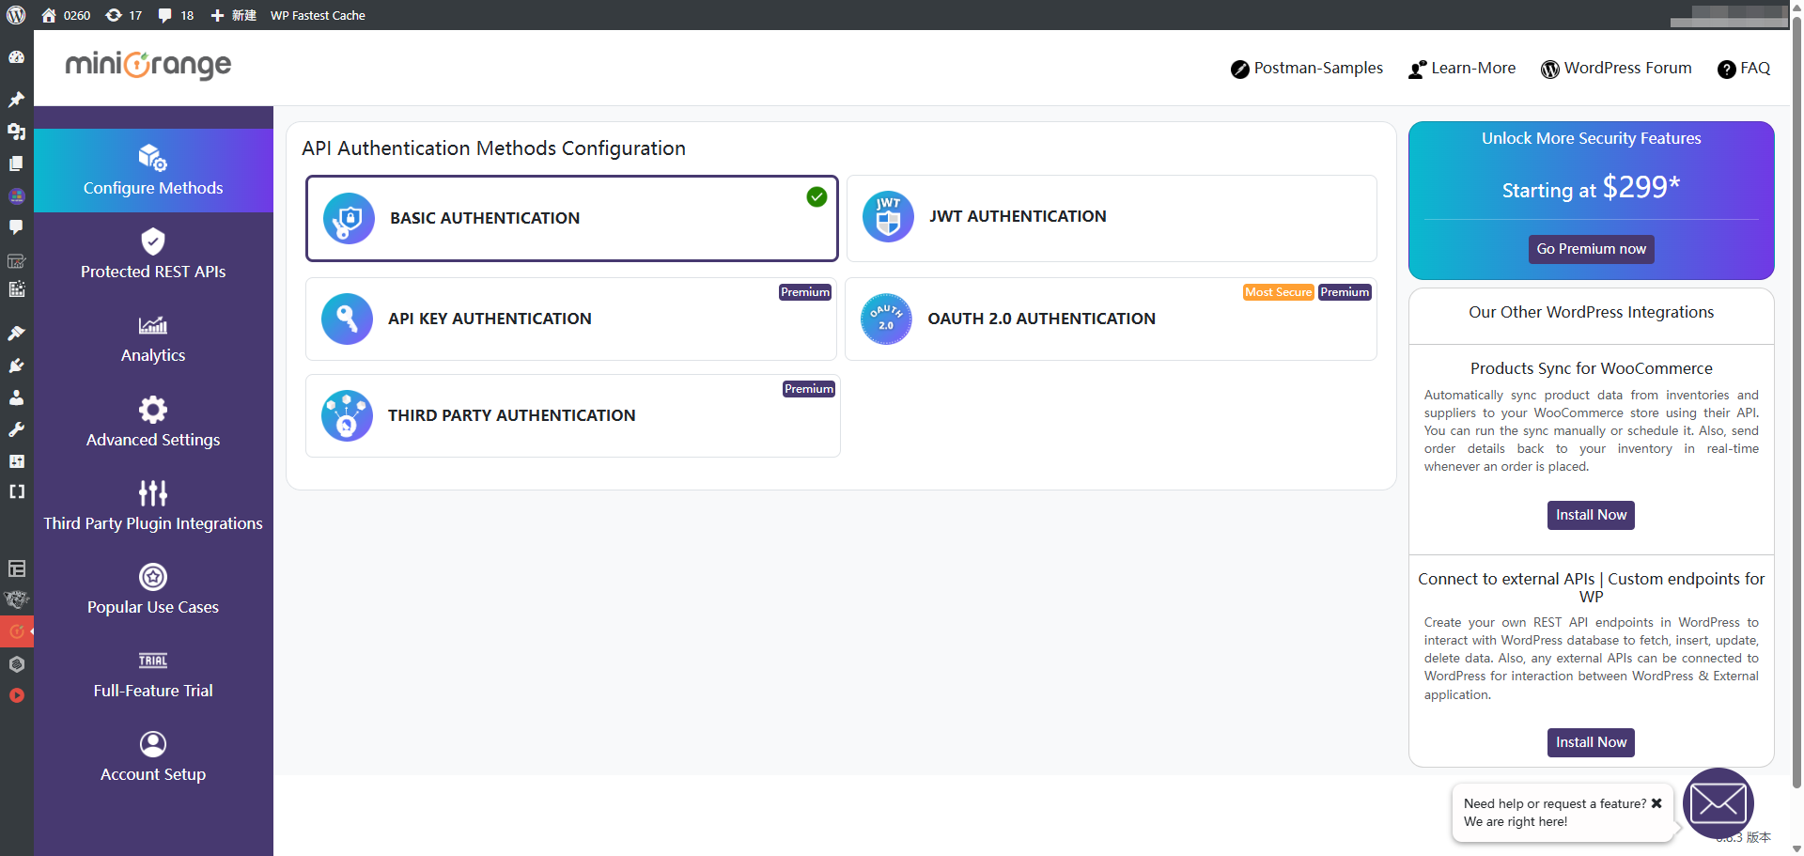Choose the API Key Authentication card
The image size is (1804, 856).
(570, 319)
